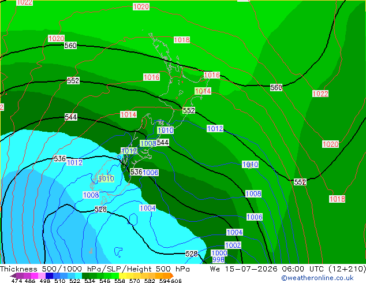366x283 pixels.
Task: Click the yellow swatch right of 558
Action: click(122, 275)
